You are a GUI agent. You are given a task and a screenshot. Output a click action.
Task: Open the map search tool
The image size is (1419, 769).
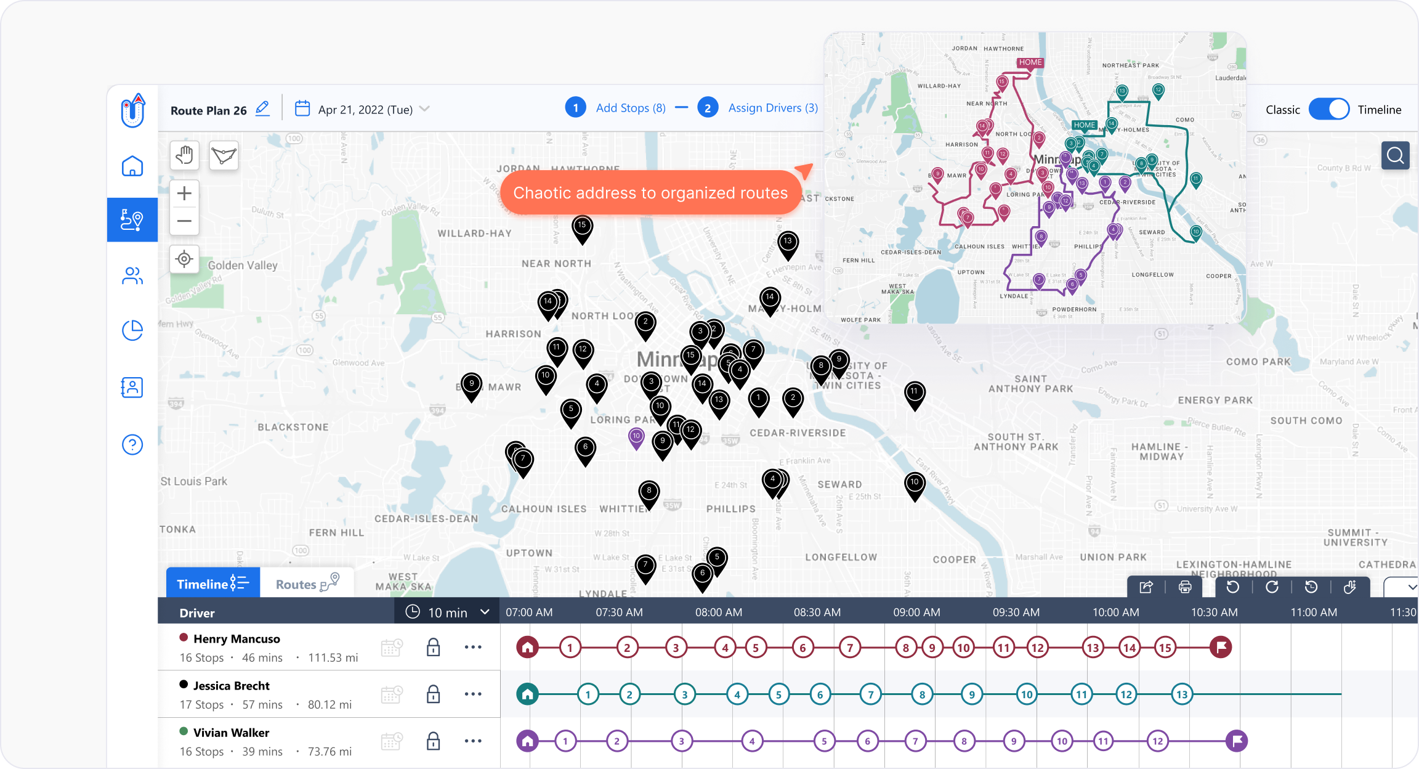[1395, 155]
